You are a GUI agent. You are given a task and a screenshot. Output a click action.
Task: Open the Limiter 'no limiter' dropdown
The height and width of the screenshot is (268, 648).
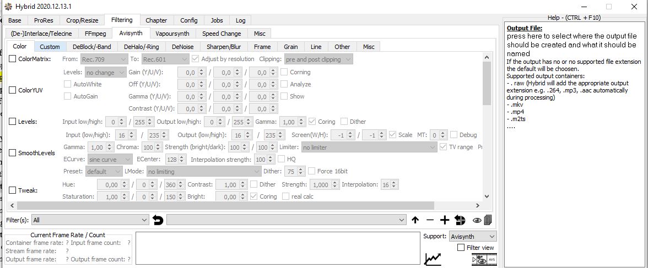coord(369,147)
